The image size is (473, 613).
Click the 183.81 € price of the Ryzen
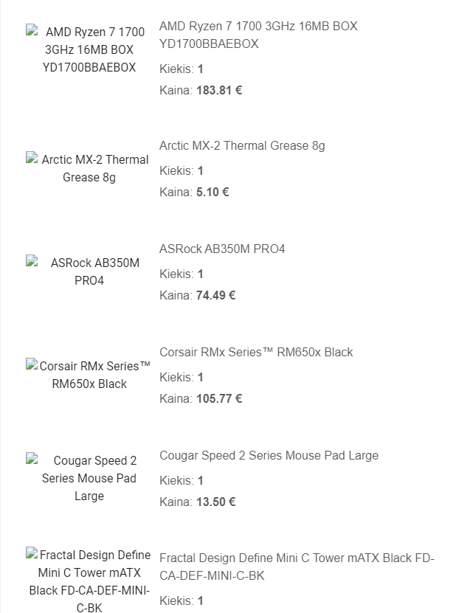coord(219,90)
